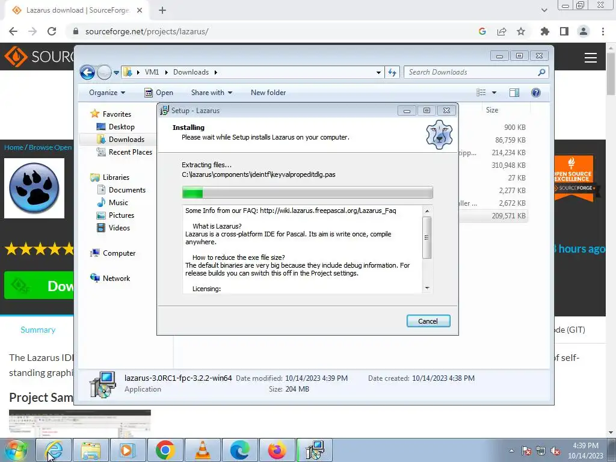Open Chrome three-dot menu
This screenshot has width=616, height=462.
603,31
